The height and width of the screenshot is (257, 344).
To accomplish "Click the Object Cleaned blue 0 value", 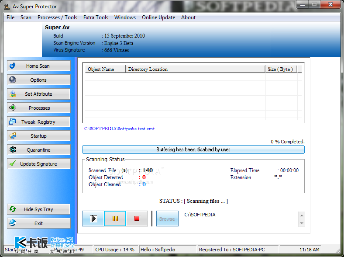I will coord(144,184).
